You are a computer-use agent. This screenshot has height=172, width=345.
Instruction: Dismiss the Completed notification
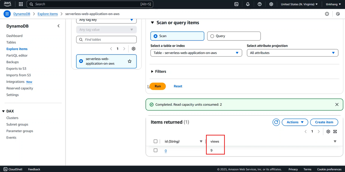(x=337, y=105)
